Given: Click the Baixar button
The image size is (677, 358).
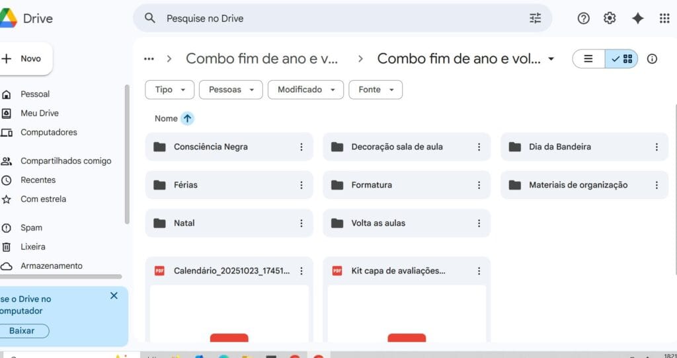Looking at the screenshot, I should pos(22,330).
